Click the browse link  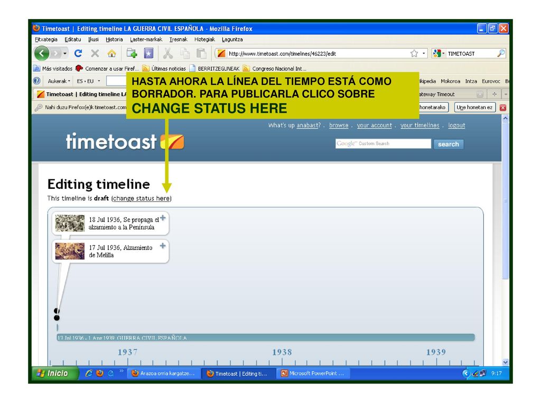click(x=339, y=126)
